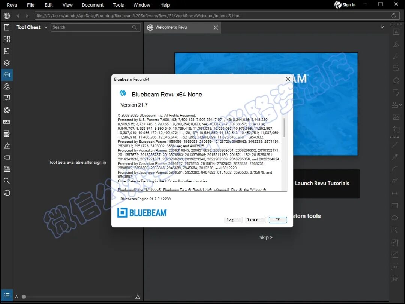Screen dimensions: 405x304
Task: Open the Signatures panel icon
Action: pos(7,145)
